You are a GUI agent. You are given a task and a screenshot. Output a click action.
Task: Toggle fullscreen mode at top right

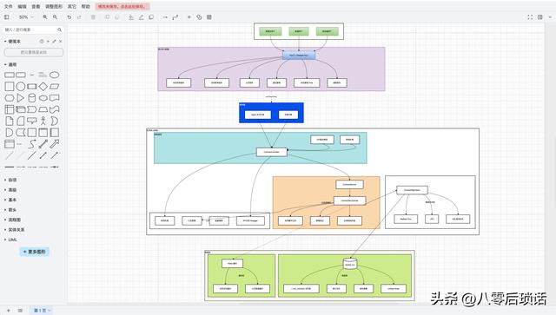pos(530,17)
